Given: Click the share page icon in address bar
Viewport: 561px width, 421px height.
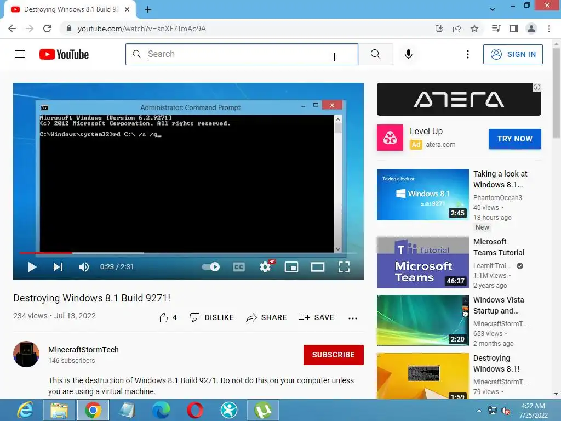Looking at the screenshot, I should coord(457,29).
